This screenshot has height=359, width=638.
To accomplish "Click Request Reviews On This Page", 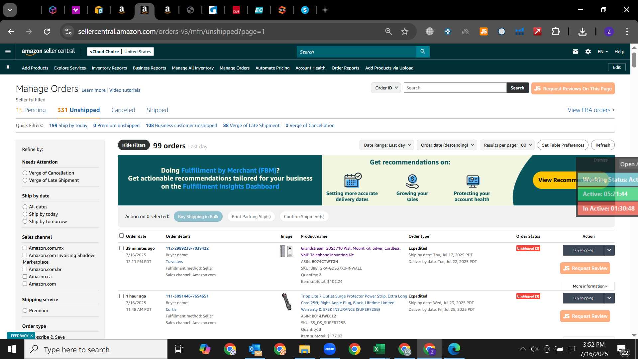I will pyautogui.click(x=573, y=88).
